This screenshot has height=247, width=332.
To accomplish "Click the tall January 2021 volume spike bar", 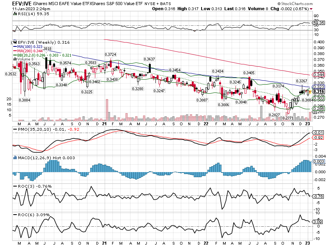I will tap(107, 110).
